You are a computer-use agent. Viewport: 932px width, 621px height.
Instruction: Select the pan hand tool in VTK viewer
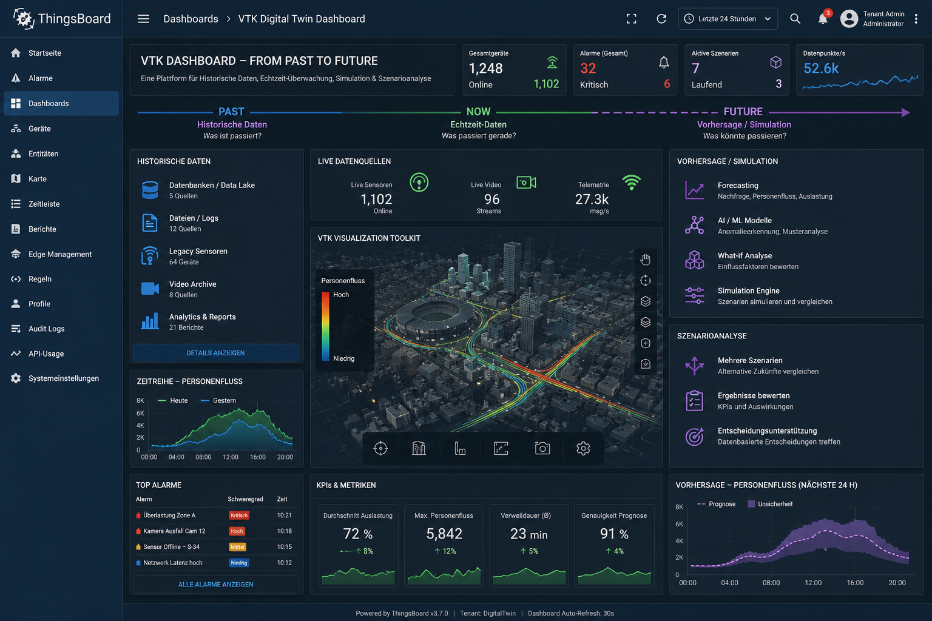[x=645, y=259]
